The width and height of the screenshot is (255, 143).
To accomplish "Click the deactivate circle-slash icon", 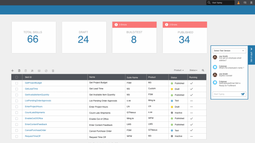I will click(46, 71).
